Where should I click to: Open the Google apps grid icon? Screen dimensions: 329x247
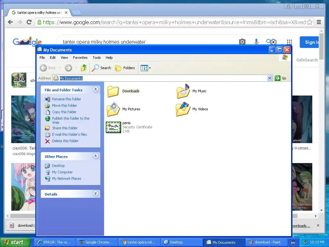289,42
